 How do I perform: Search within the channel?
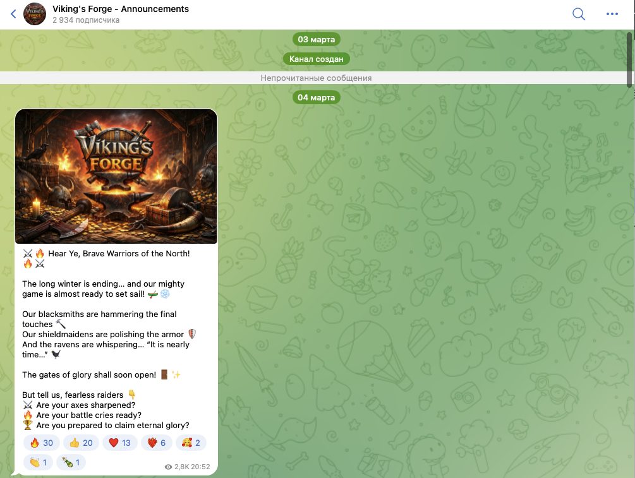click(579, 14)
